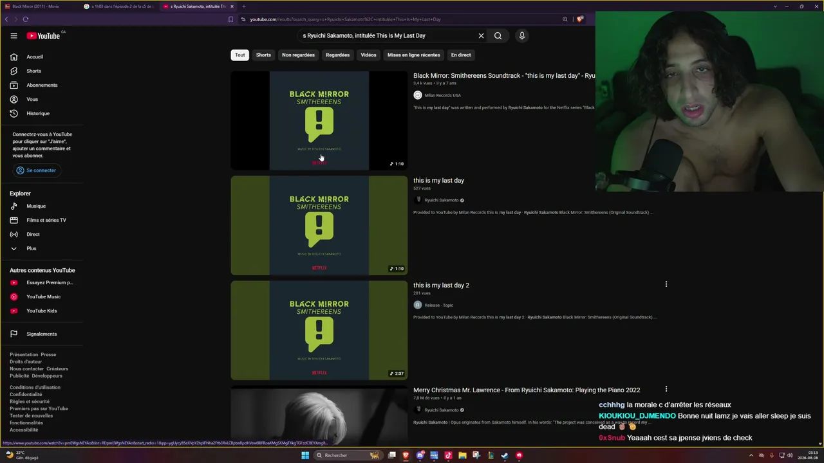Viewport: 824px width, 463px height.
Task: Click the YouTube logo
Action: point(43,36)
